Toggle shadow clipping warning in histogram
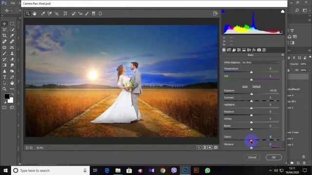The width and height of the screenshot is (312, 175). coord(223,12)
